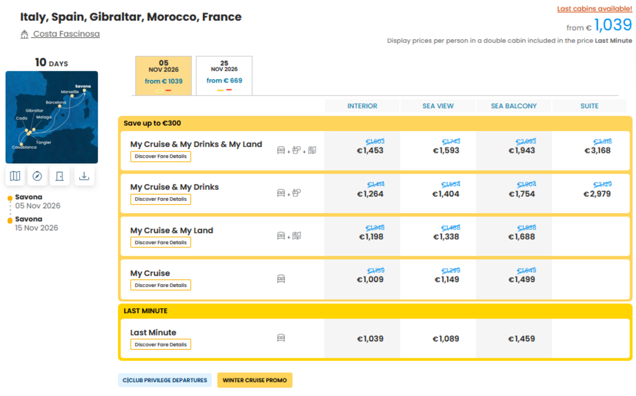Screen dimensions: 636x396
Task: Open the Costa Fascinosa ship link
Action: pyautogui.click(x=66, y=34)
